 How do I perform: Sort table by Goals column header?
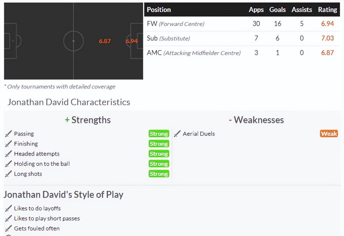point(277,10)
